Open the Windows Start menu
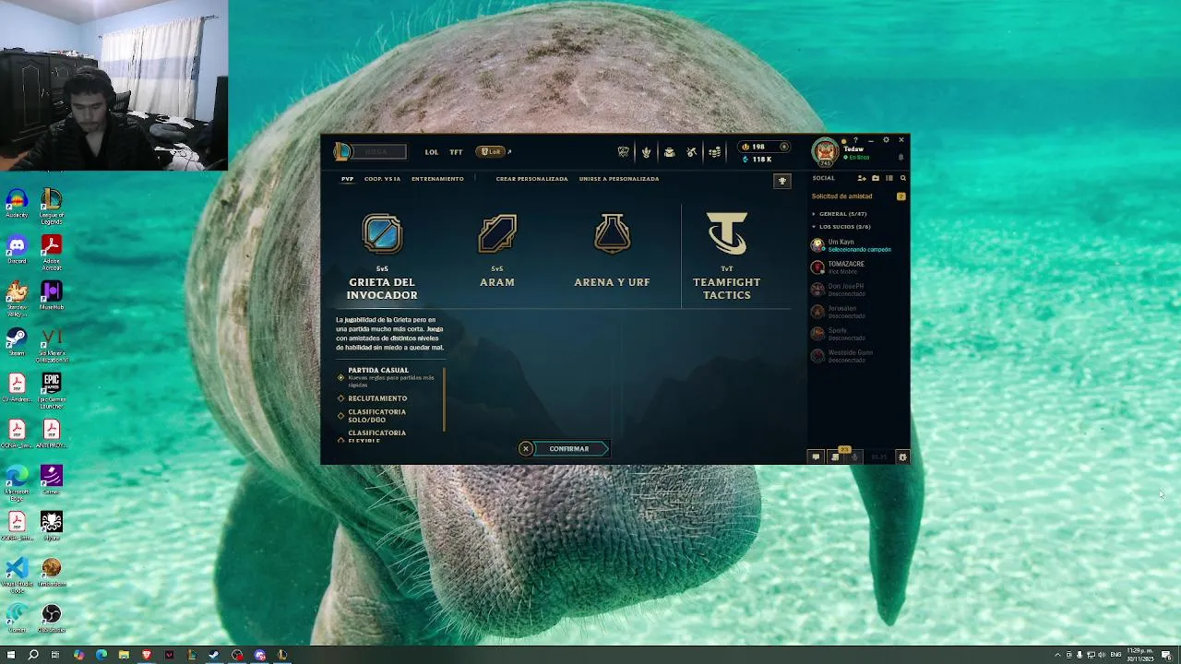The height and width of the screenshot is (664, 1181). pos(11,655)
